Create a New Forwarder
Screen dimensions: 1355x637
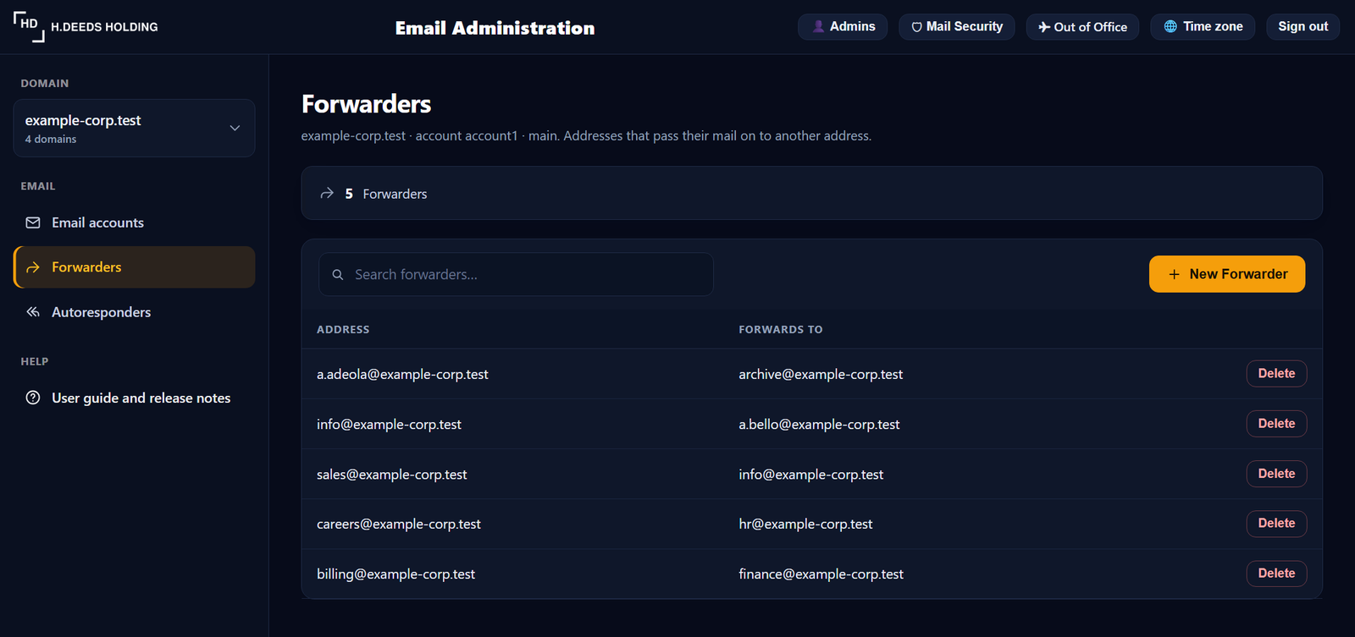click(x=1227, y=274)
